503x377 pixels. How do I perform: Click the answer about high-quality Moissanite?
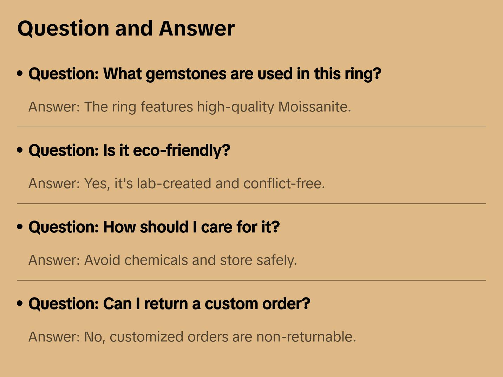point(190,107)
